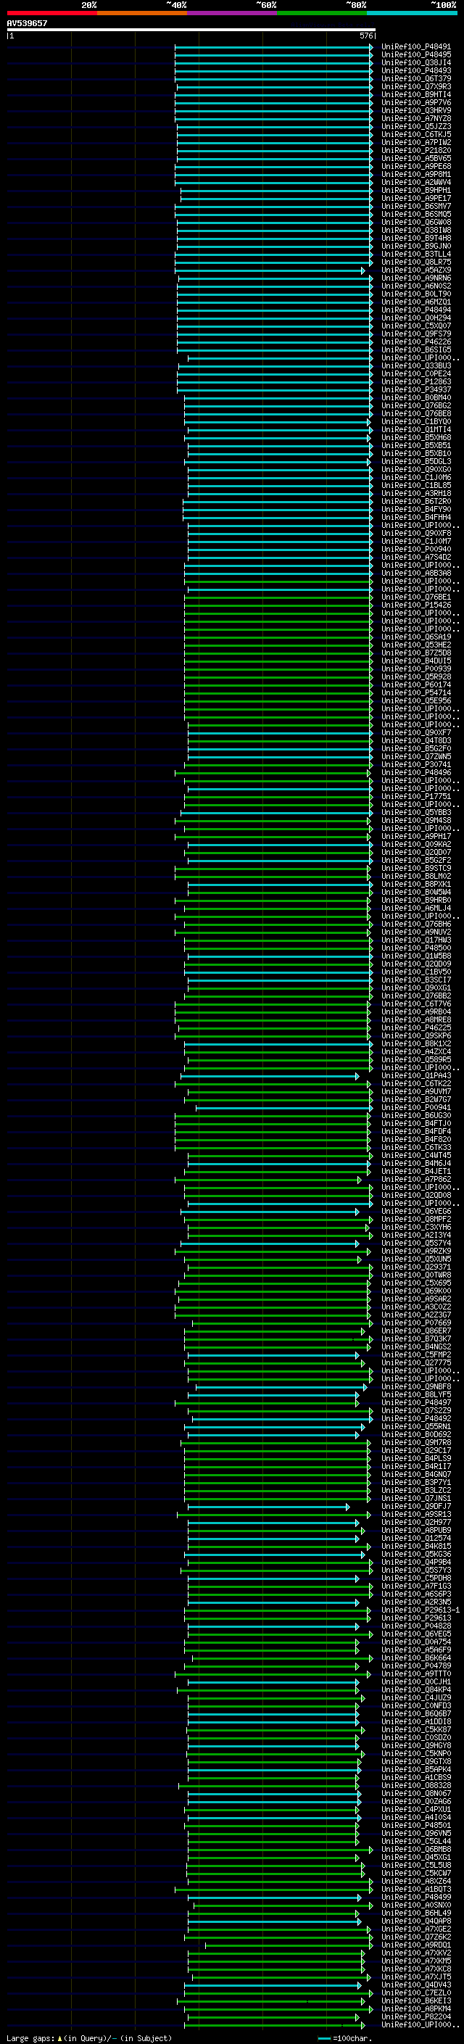Click the alignment bar for UniRef100_A5AZX9
This screenshot has height=2044, width=464.
[270, 270]
